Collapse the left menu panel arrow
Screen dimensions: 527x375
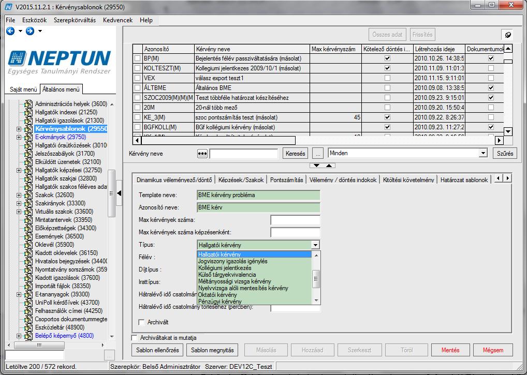(119, 193)
